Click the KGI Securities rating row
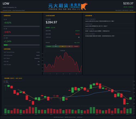This screenshot has width=136, height=119. [22, 55]
